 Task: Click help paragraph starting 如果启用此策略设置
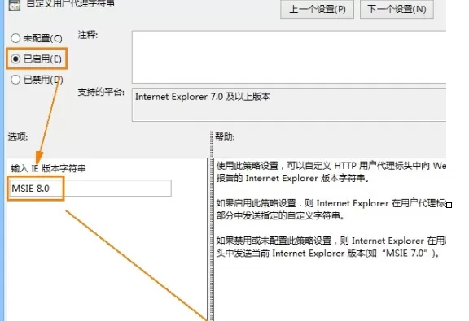(331, 210)
